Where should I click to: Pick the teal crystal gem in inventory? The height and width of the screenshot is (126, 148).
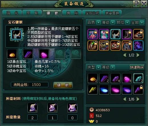click(138, 78)
